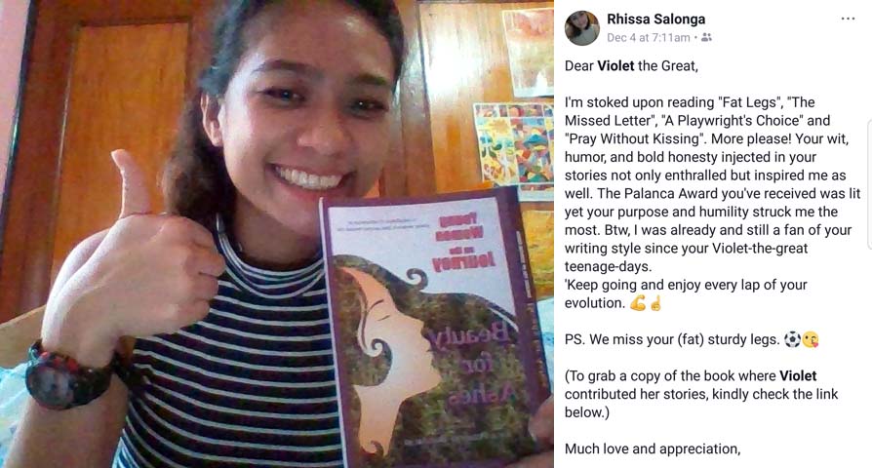Click the scrollbar handle at right edge

tap(869, 184)
